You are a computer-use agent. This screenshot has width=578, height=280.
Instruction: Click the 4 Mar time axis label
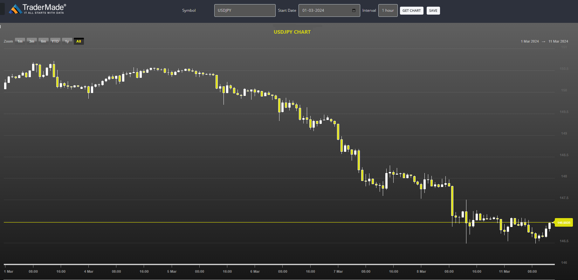click(x=89, y=271)
